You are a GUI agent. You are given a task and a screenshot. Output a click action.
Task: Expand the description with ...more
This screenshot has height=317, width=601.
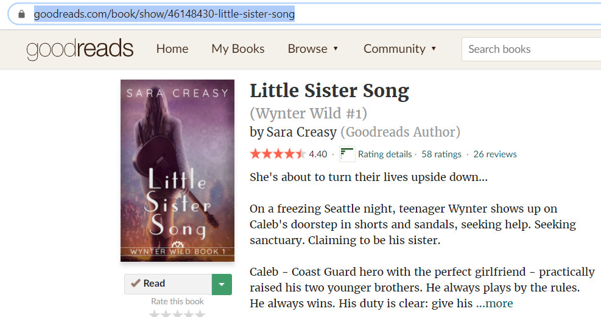(x=494, y=303)
